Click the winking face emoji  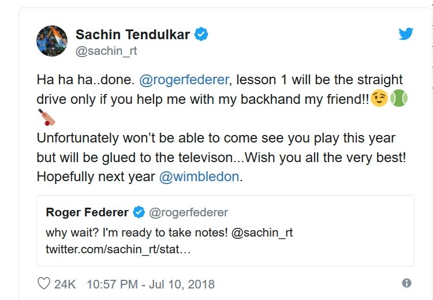(379, 99)
